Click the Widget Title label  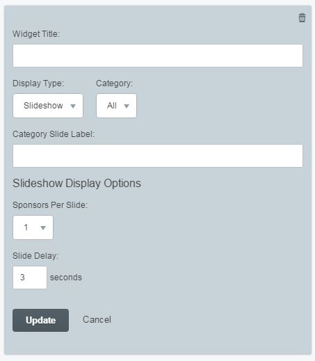tap(36, 34)
